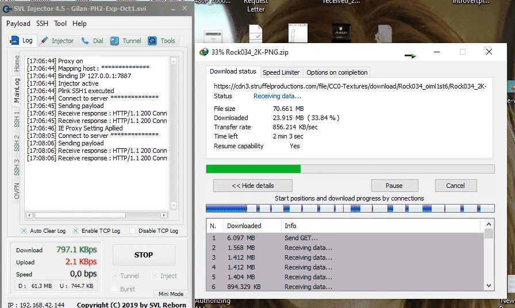Select connection row 6 with 894.329 KB

345,287
